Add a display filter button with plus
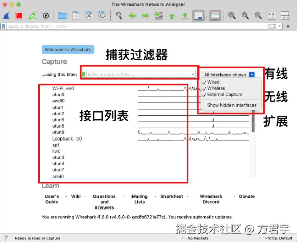 288,26
